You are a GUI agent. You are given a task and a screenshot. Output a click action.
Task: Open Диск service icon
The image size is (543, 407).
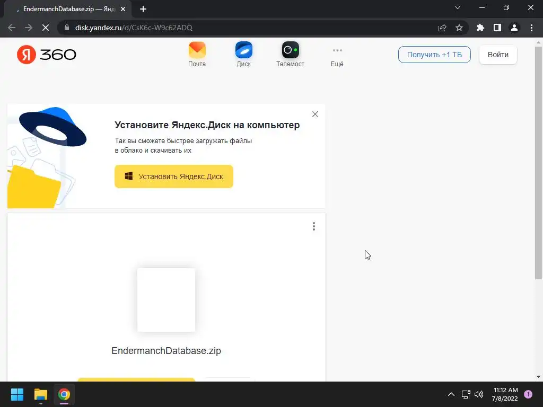243,55
